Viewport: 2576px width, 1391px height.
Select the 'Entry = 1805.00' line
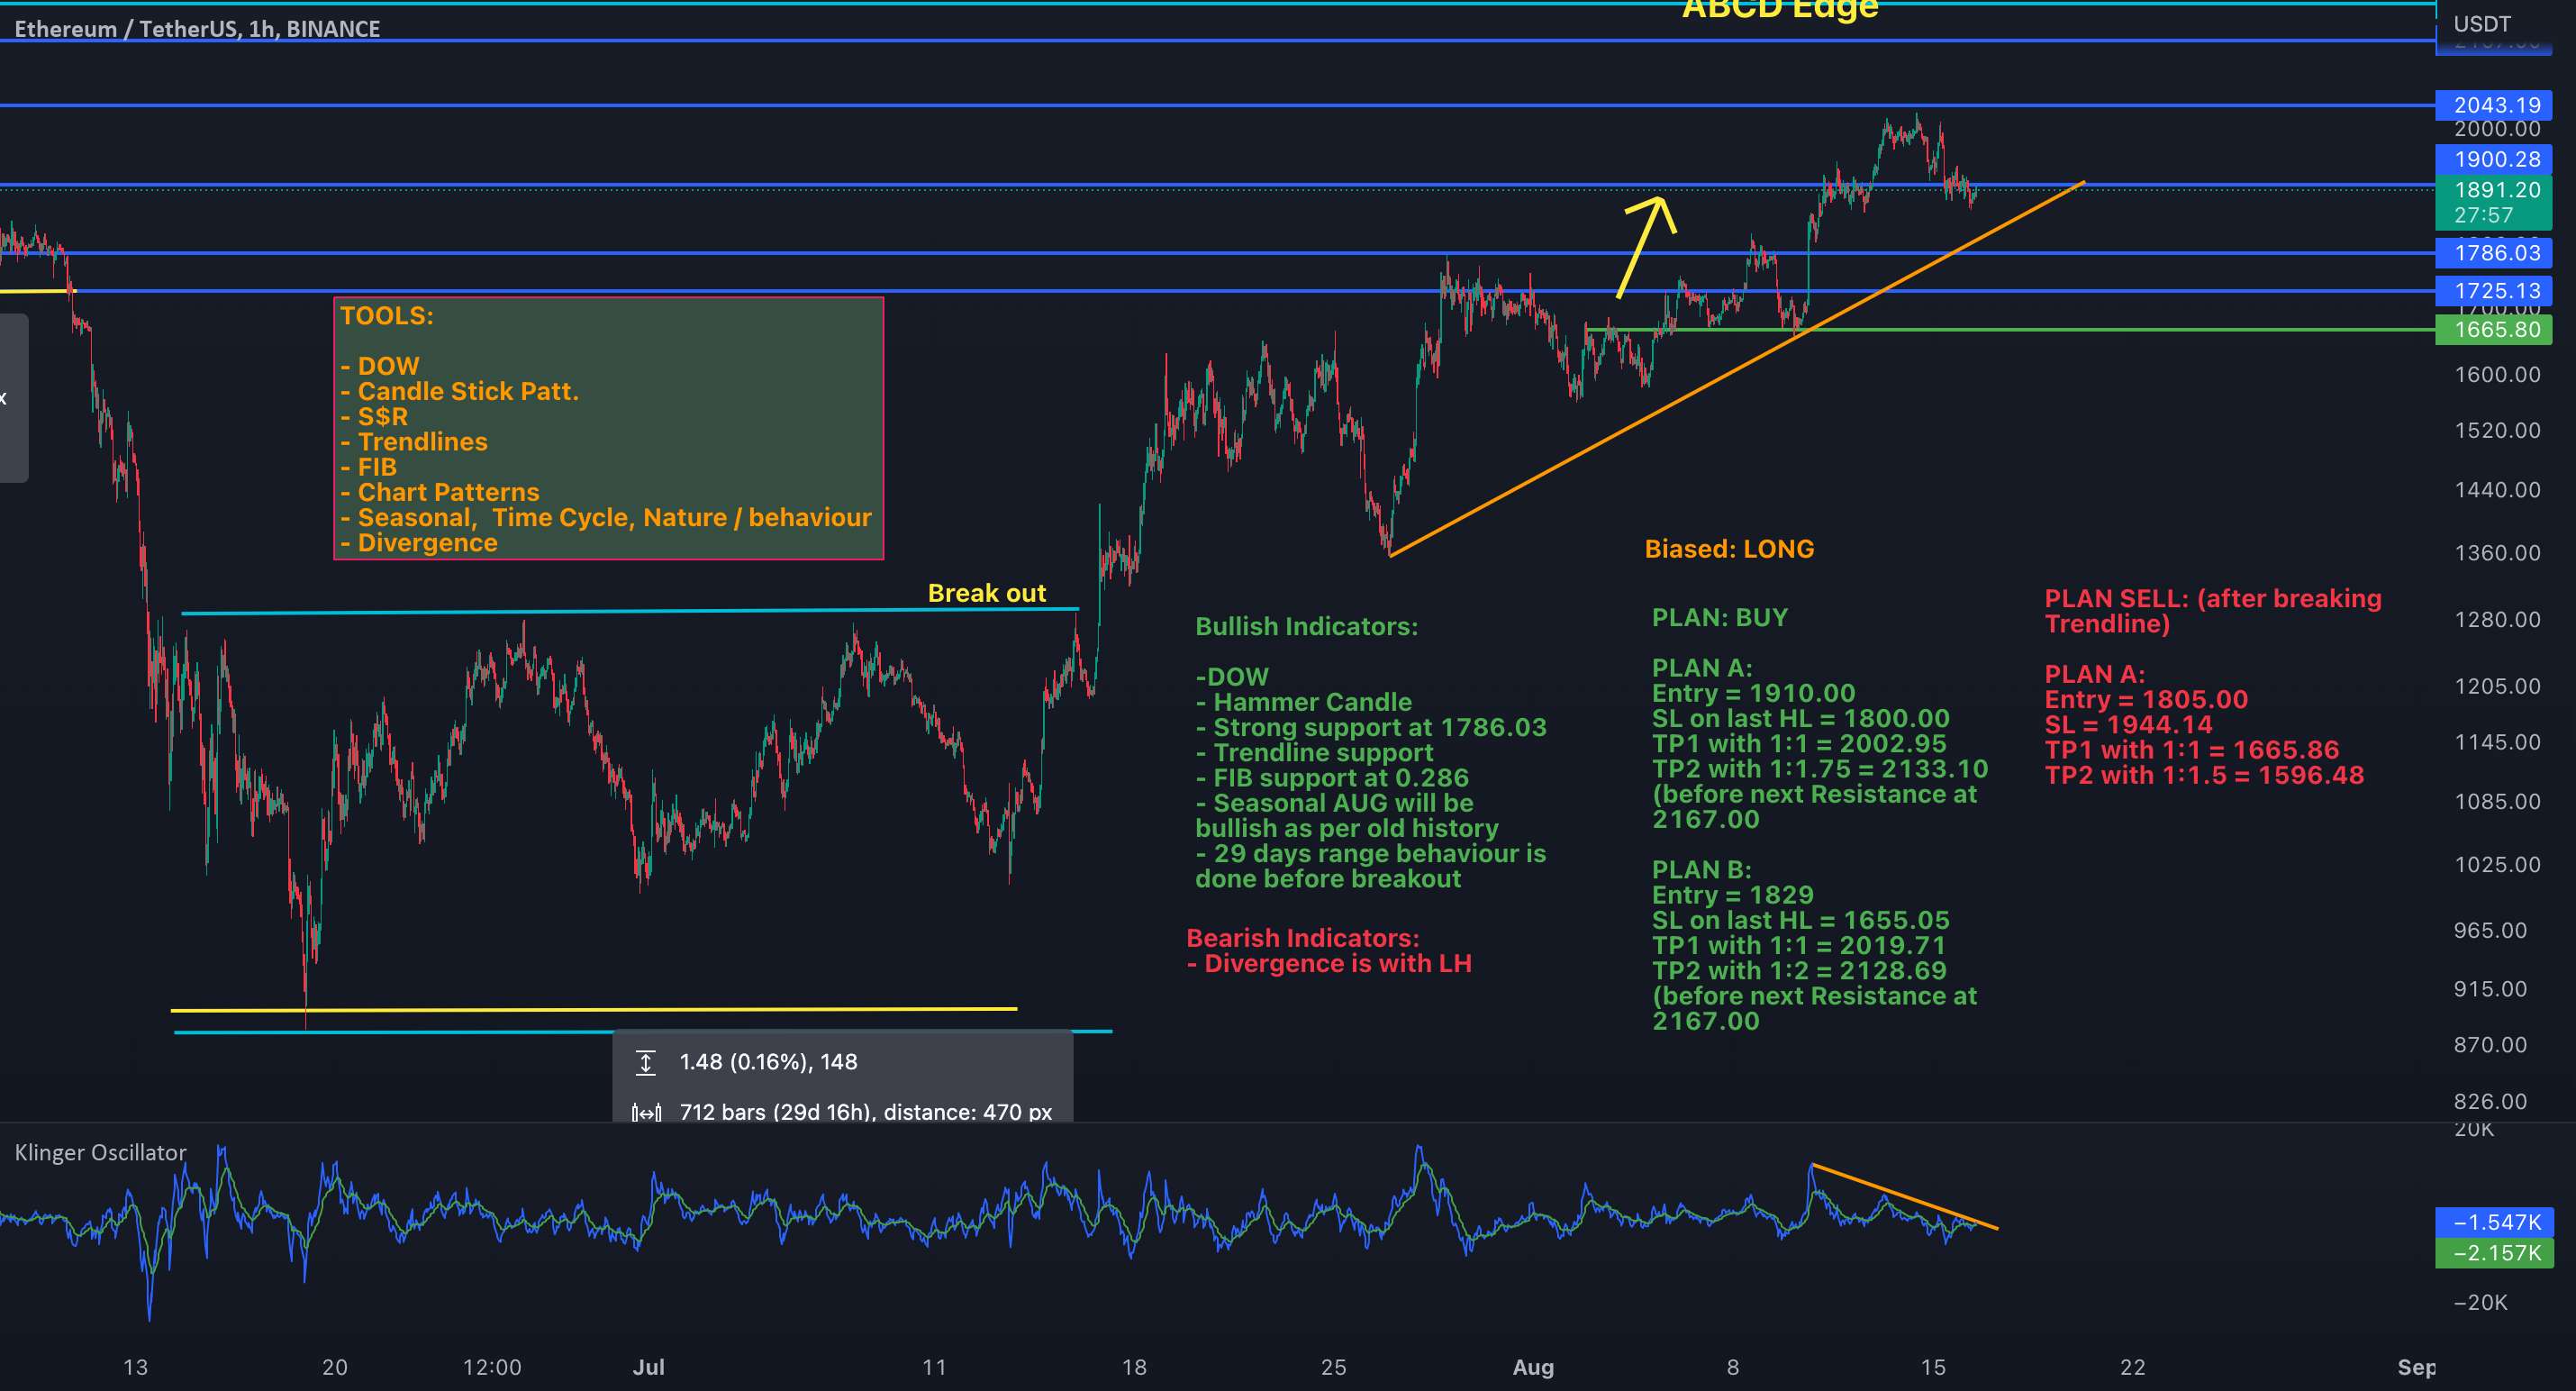coord(2146,699)
